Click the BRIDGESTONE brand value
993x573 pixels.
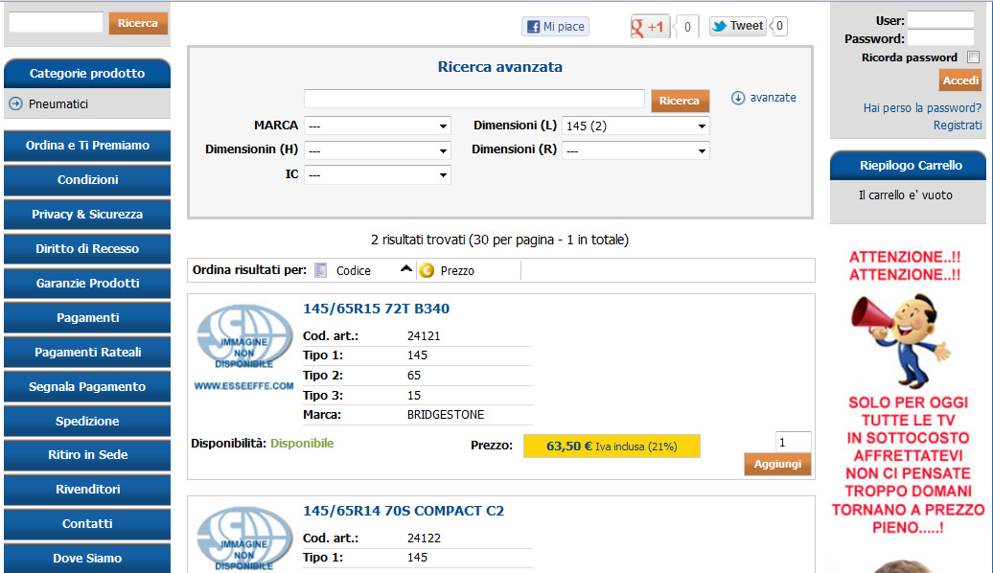446,415
